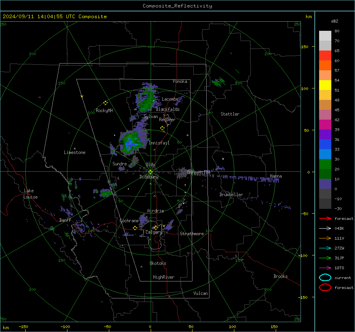Click the yellow radar site marker at Didsbury
This screenshot has width=355, height=332.
[150, 172]
